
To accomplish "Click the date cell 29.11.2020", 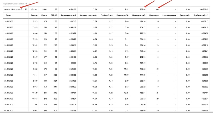I will 9,99.
